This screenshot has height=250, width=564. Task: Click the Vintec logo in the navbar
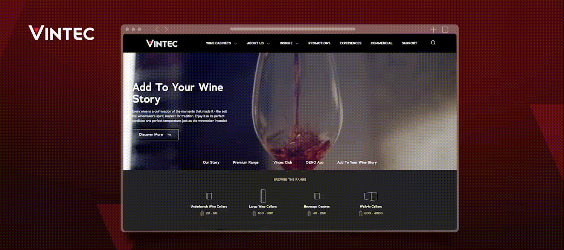point(162,43)
